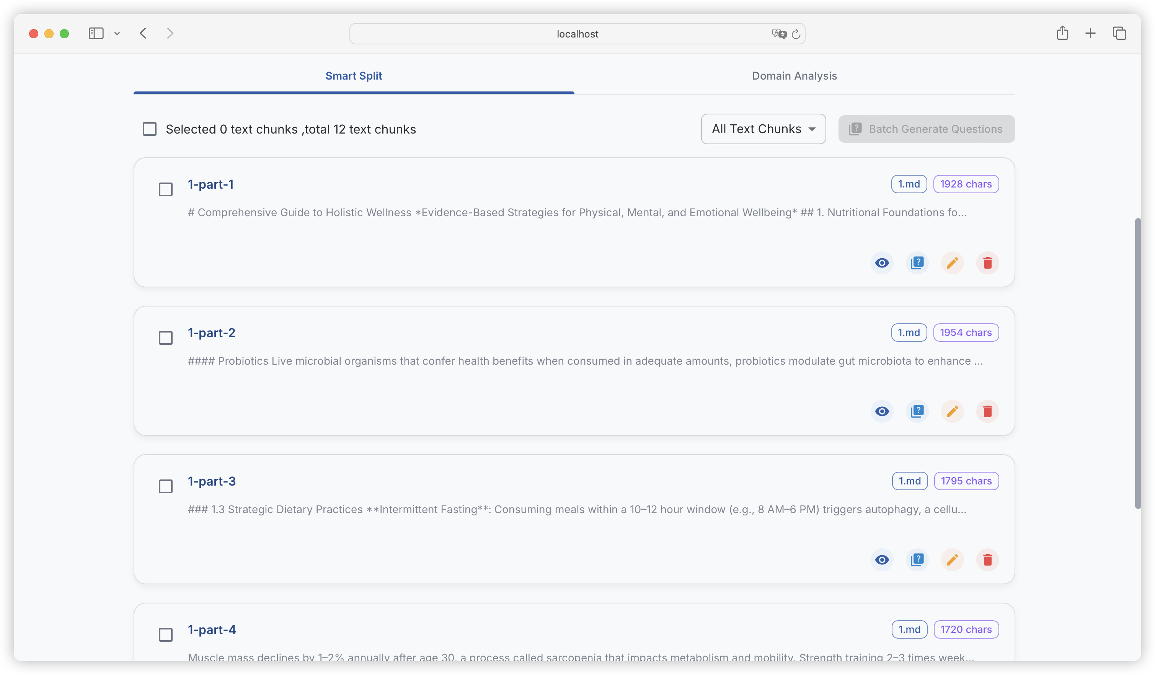Select the Smart Split tab

tap(353, 76)
